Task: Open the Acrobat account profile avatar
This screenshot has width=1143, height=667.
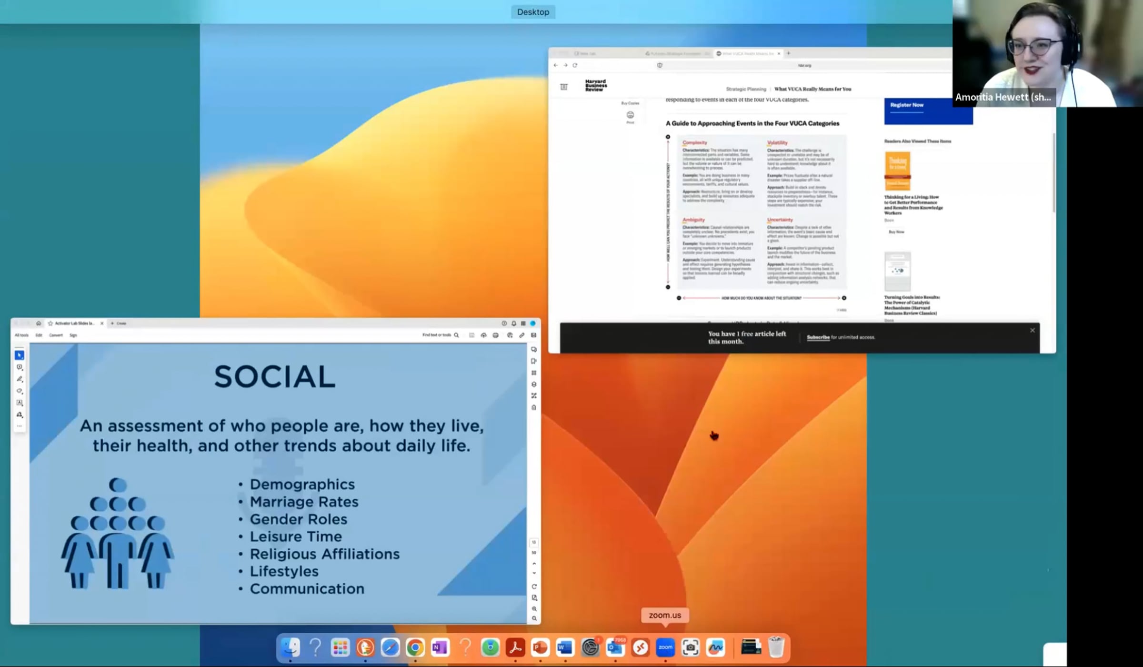Action: [533, 323]
